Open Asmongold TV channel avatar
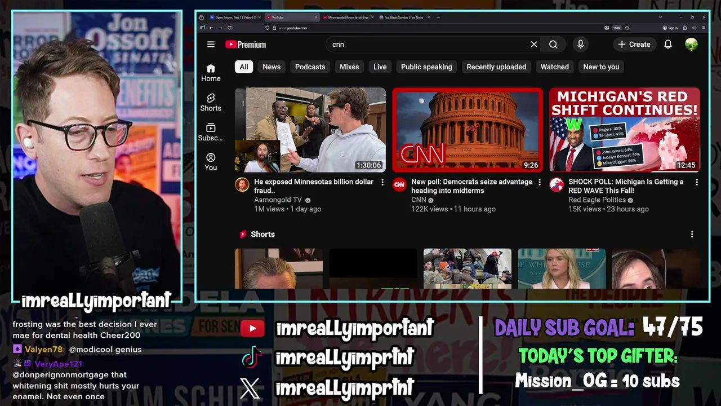Viewport: 721px width, 406px height. point(242,184)
